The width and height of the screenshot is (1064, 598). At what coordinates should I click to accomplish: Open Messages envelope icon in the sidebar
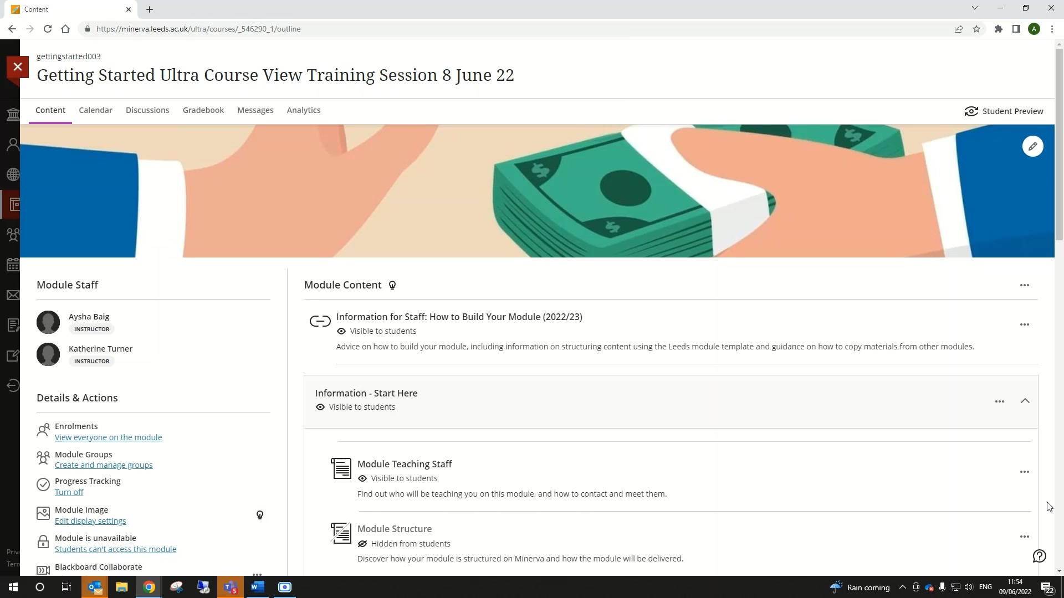(x=13, y=295)
